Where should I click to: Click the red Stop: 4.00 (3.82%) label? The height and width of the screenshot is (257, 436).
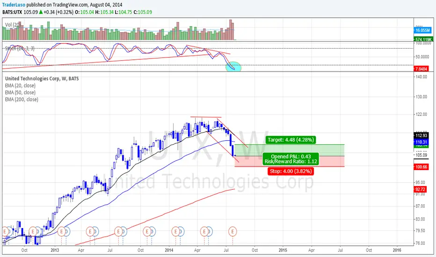[x=291, y=171]
